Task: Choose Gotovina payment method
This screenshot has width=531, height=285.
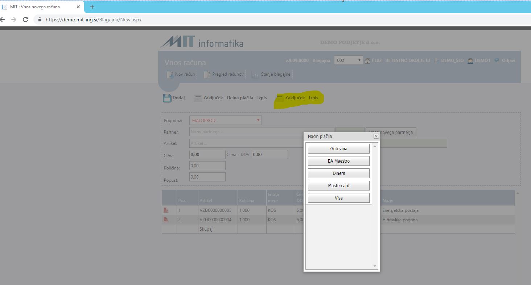Action: (x=338, y=149)
